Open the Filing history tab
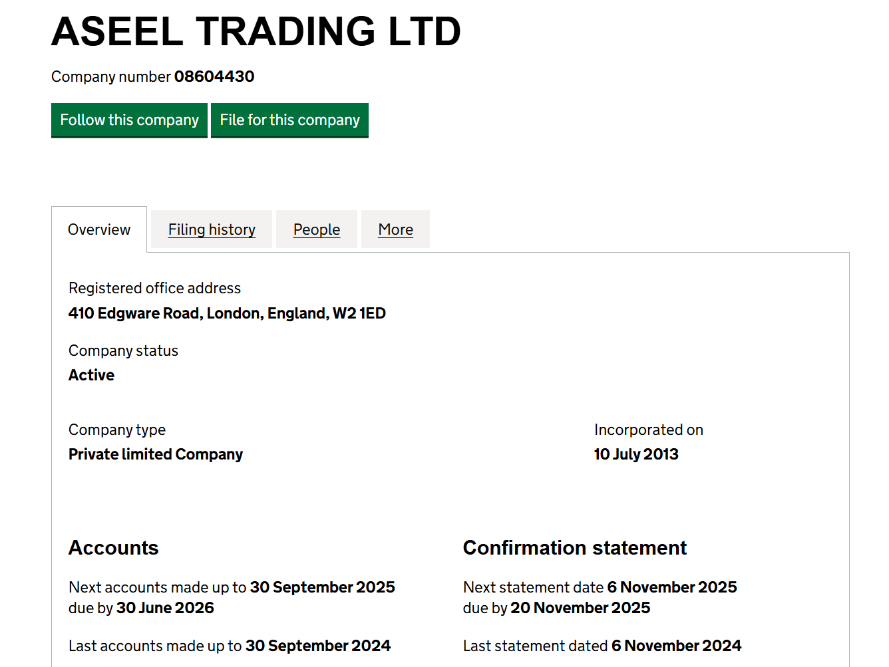Viewport: 889px width, 667px height. pyautogui.click(x=212, y=229)
